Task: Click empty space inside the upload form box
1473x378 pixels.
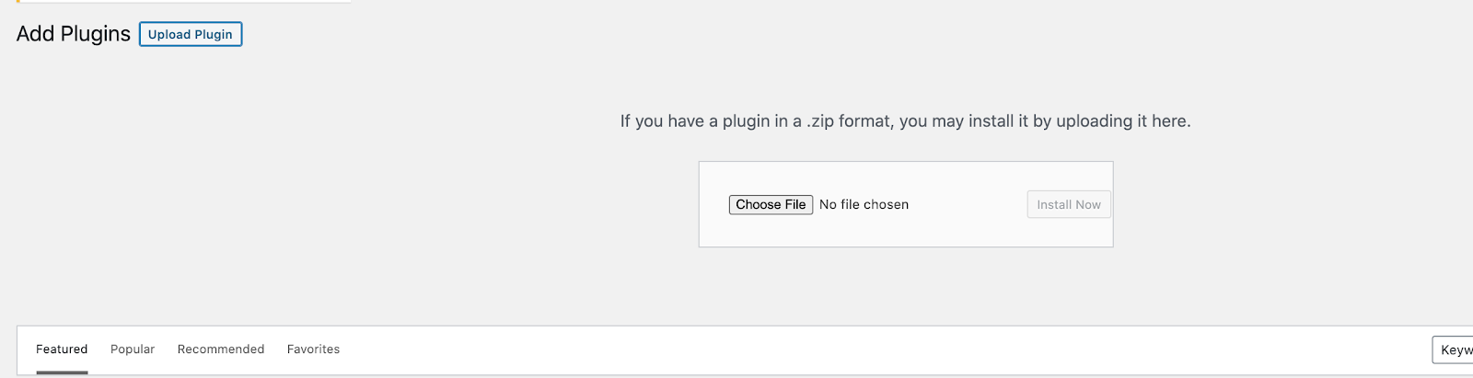Action: [906, 233]
